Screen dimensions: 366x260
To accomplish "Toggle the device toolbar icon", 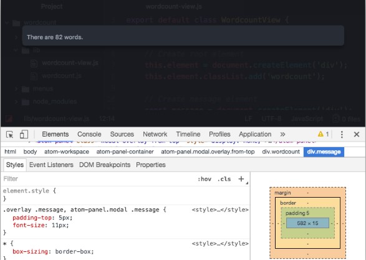I will [x=24, y=135].
